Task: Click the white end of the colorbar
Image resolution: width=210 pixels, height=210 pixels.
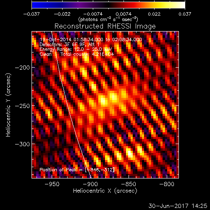Action: tap(182, 5)
